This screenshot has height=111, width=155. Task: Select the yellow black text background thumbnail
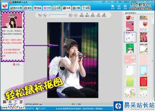144,18
